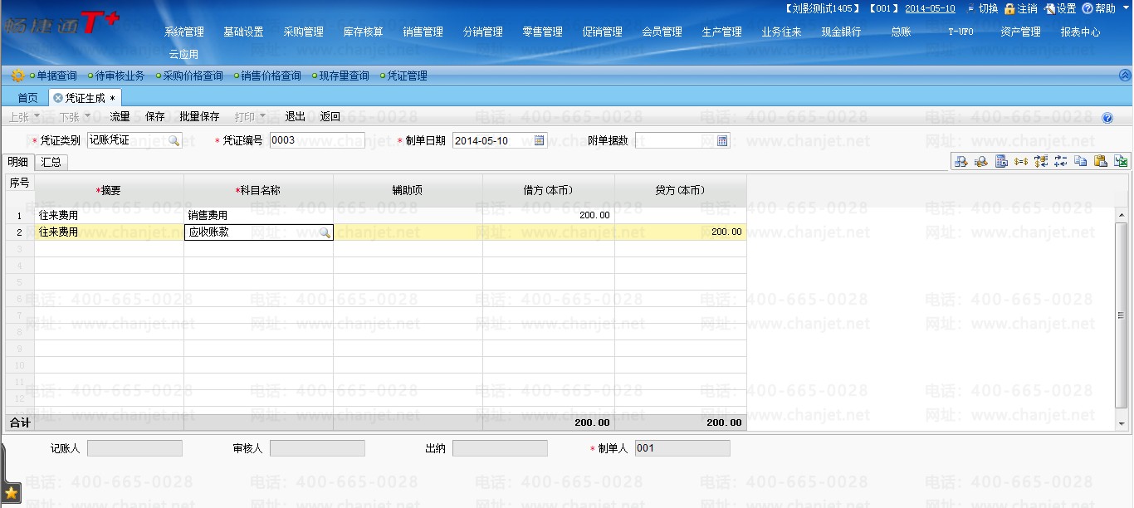Collapse the shortcut bar with the chevron
Image resolution: width=1134 pixels, height=508 pixels.
coord(1125,76)
